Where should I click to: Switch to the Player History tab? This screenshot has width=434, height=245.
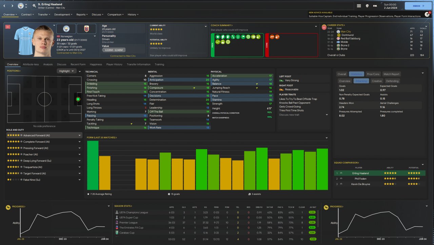coord(114,64)
